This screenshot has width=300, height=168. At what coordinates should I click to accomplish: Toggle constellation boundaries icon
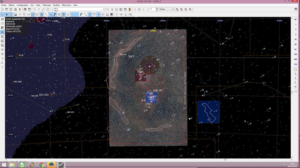pos(77,14)
